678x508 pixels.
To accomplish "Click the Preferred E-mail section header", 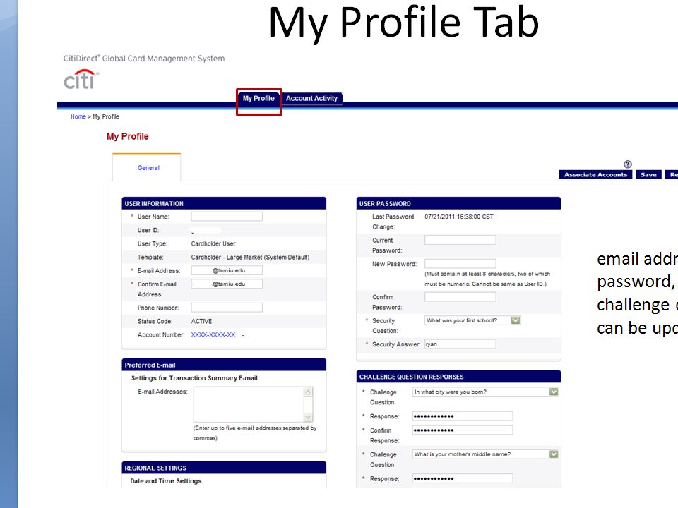I will click(224, 365).
